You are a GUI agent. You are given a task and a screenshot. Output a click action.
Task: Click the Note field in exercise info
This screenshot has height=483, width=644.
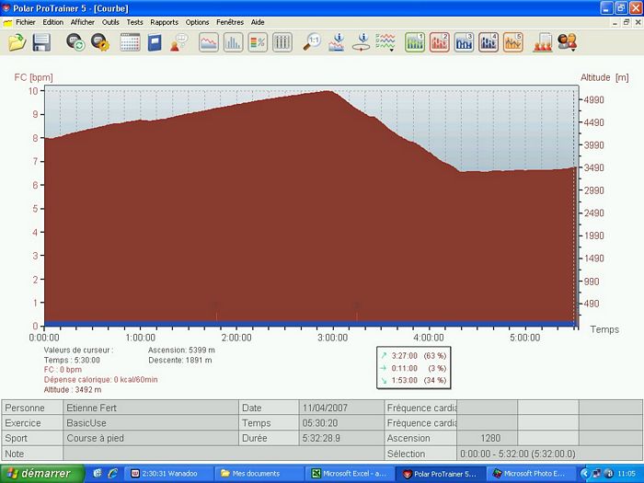tap(221, 454)
